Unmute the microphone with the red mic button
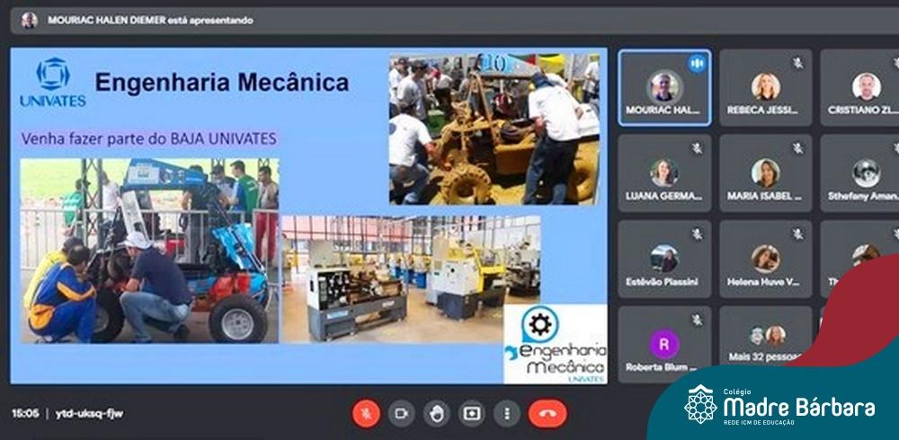Screen dimensions: 899x440 coord(366,414)
